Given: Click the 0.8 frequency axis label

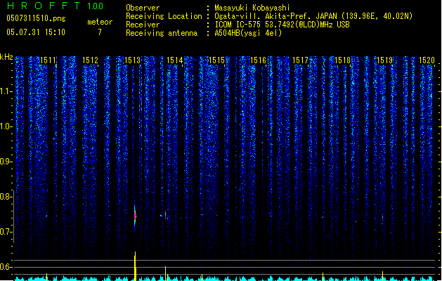Looking at the screenshot, I should point(6,197).
